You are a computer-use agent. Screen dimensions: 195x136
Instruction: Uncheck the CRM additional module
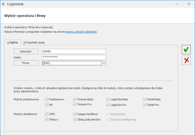click(47, 114)
